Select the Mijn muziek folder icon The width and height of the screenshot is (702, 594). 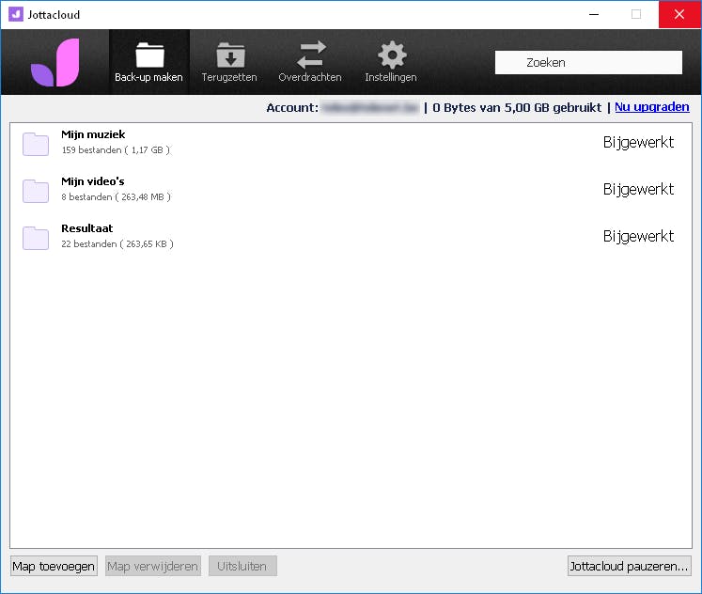36,144
